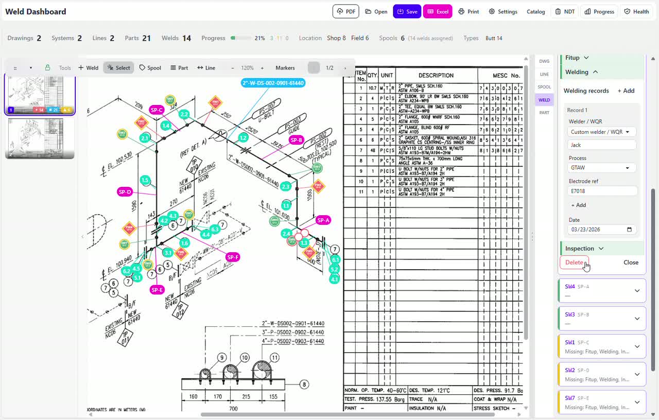Viewport: 659px width, 420px height.
Task: Open the NDT clipboard view
Action: point(565,11)
